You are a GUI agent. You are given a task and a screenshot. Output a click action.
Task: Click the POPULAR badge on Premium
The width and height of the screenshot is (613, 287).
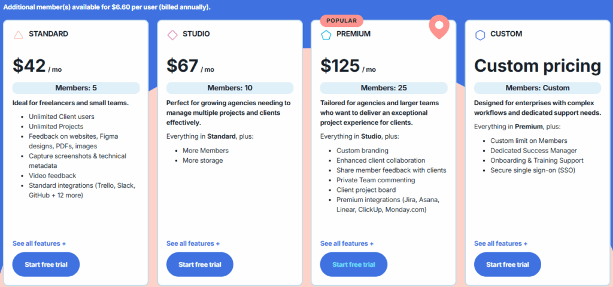pyautogui.click(x=341, y=21)
